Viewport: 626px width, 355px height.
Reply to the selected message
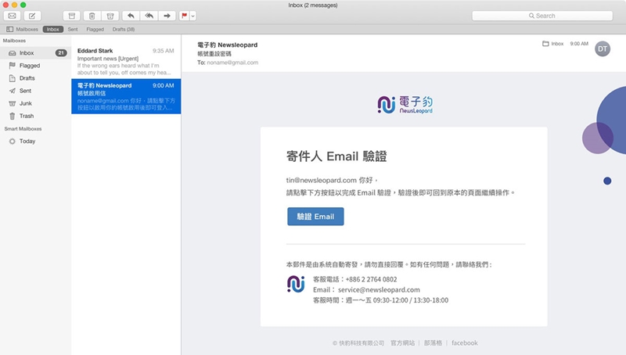131,16
